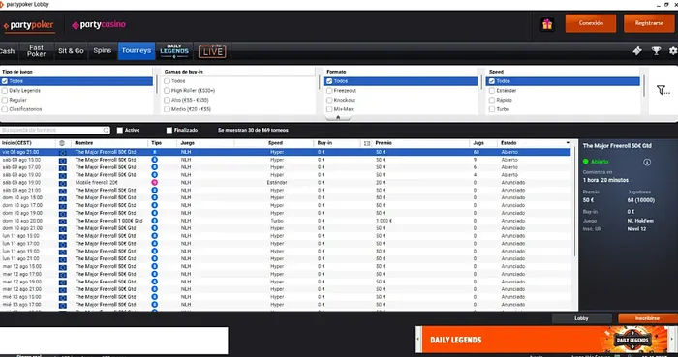Click the type icon on the lun 11 ago 21:00 row
Image resolution: width=678 pixels, height=357 pixels.
click(x=154, y=258)
